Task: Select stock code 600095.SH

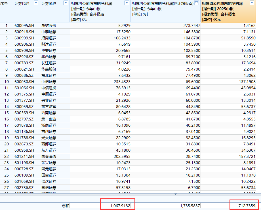Action: (24, 26)
